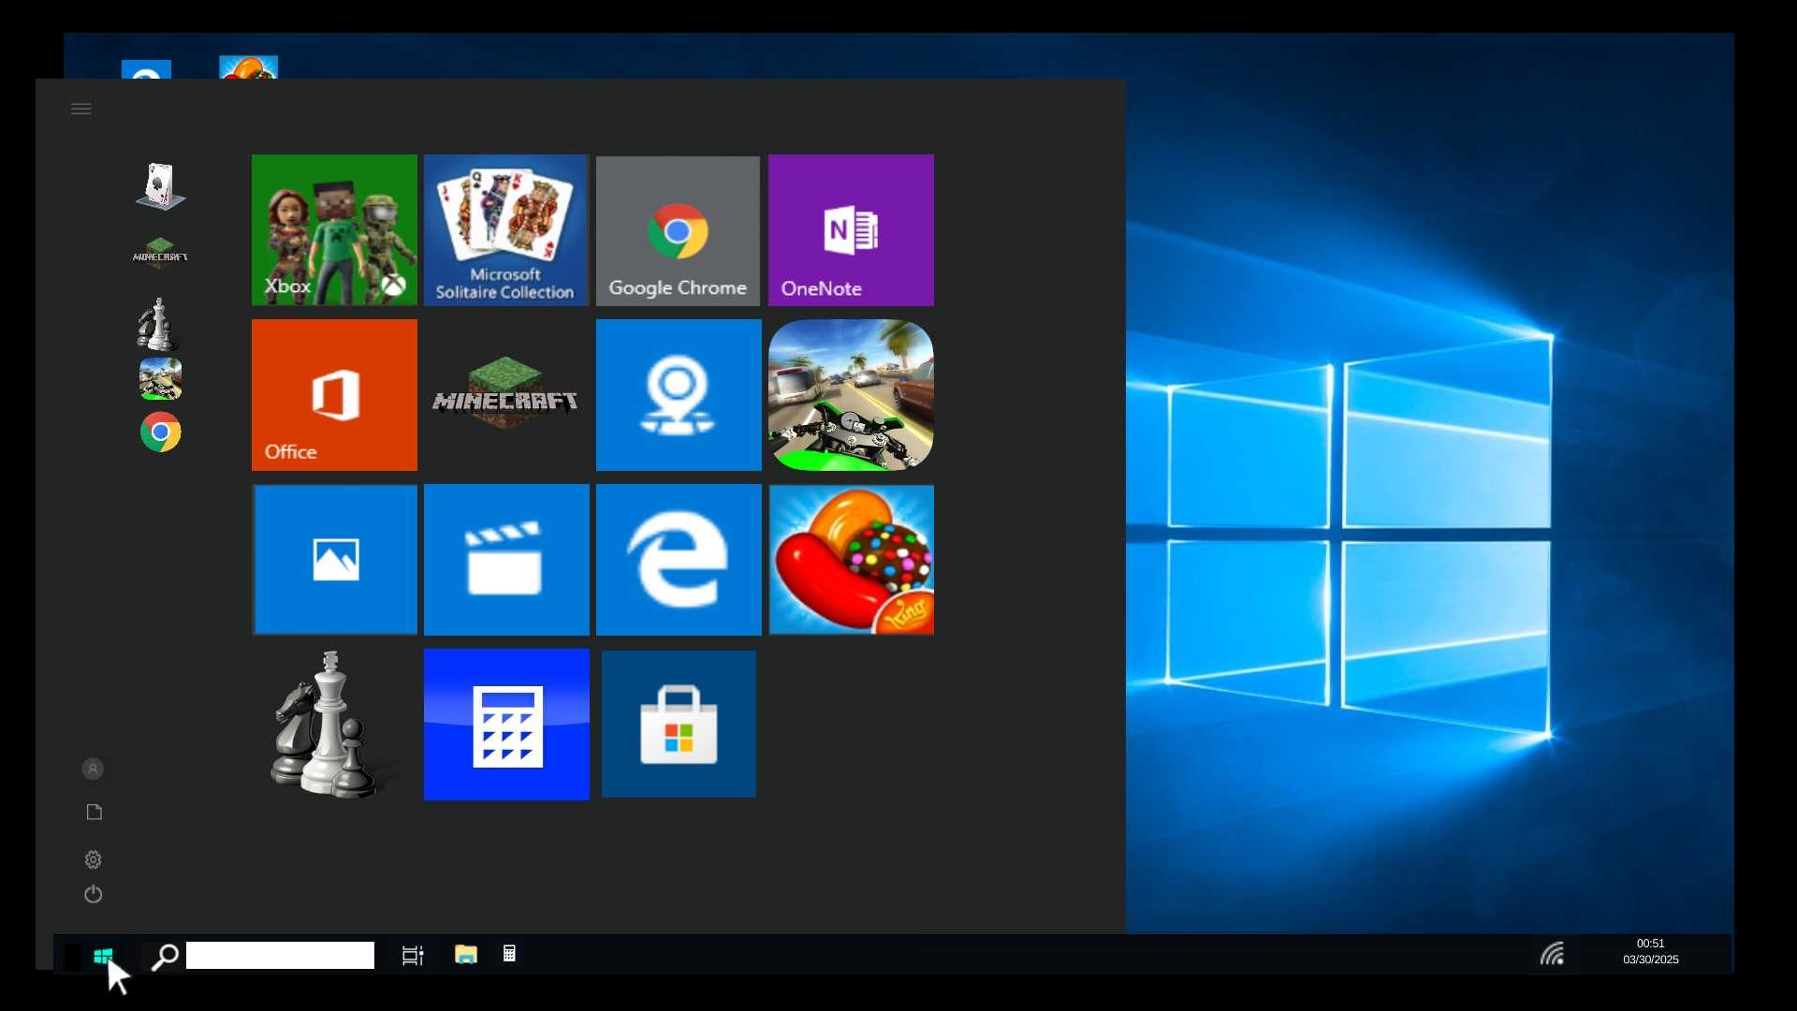The image size is (1797, 1011).
Task: Open the Maps location pin tile
Action: [x=679, y=395]
